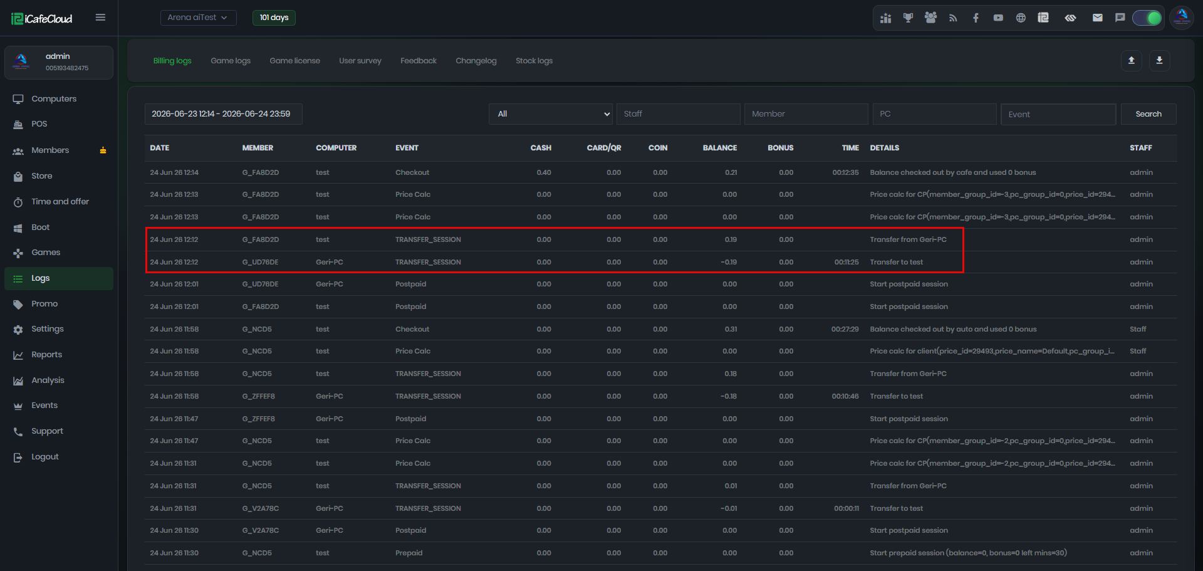Image resolution: width=1203 pixels, height=571 pixels.
Task: Click the Facebook icon
Action: [976, 18]
